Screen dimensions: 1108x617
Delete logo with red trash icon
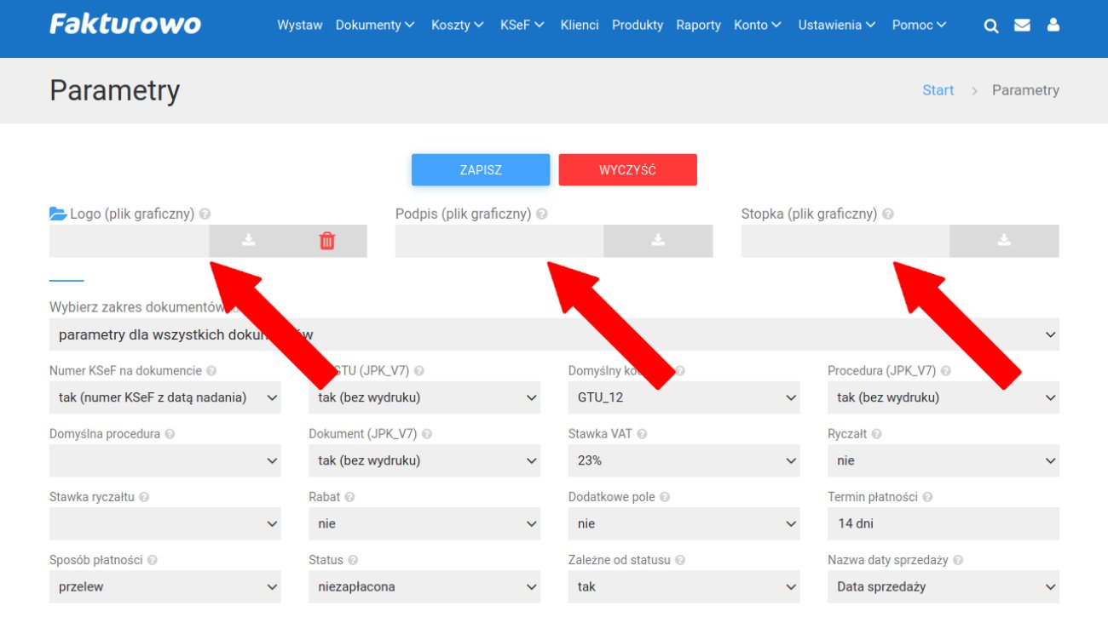point(327,241)
